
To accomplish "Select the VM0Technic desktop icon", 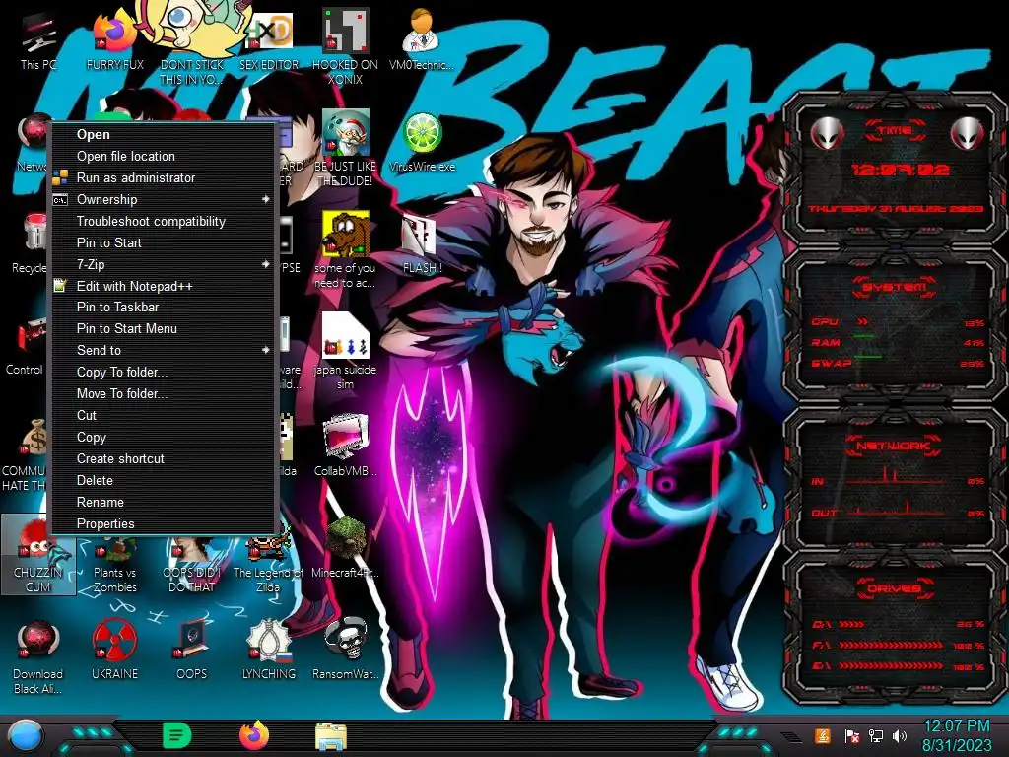I will coord(422,39).
